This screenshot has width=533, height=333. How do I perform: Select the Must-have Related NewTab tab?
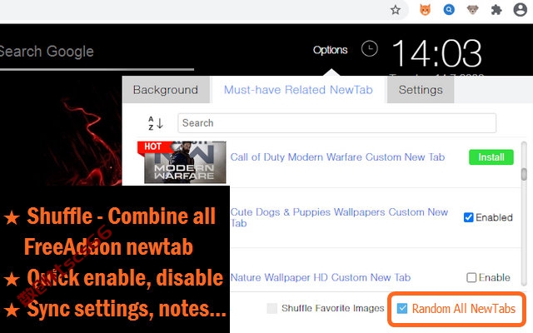[298, 90]
